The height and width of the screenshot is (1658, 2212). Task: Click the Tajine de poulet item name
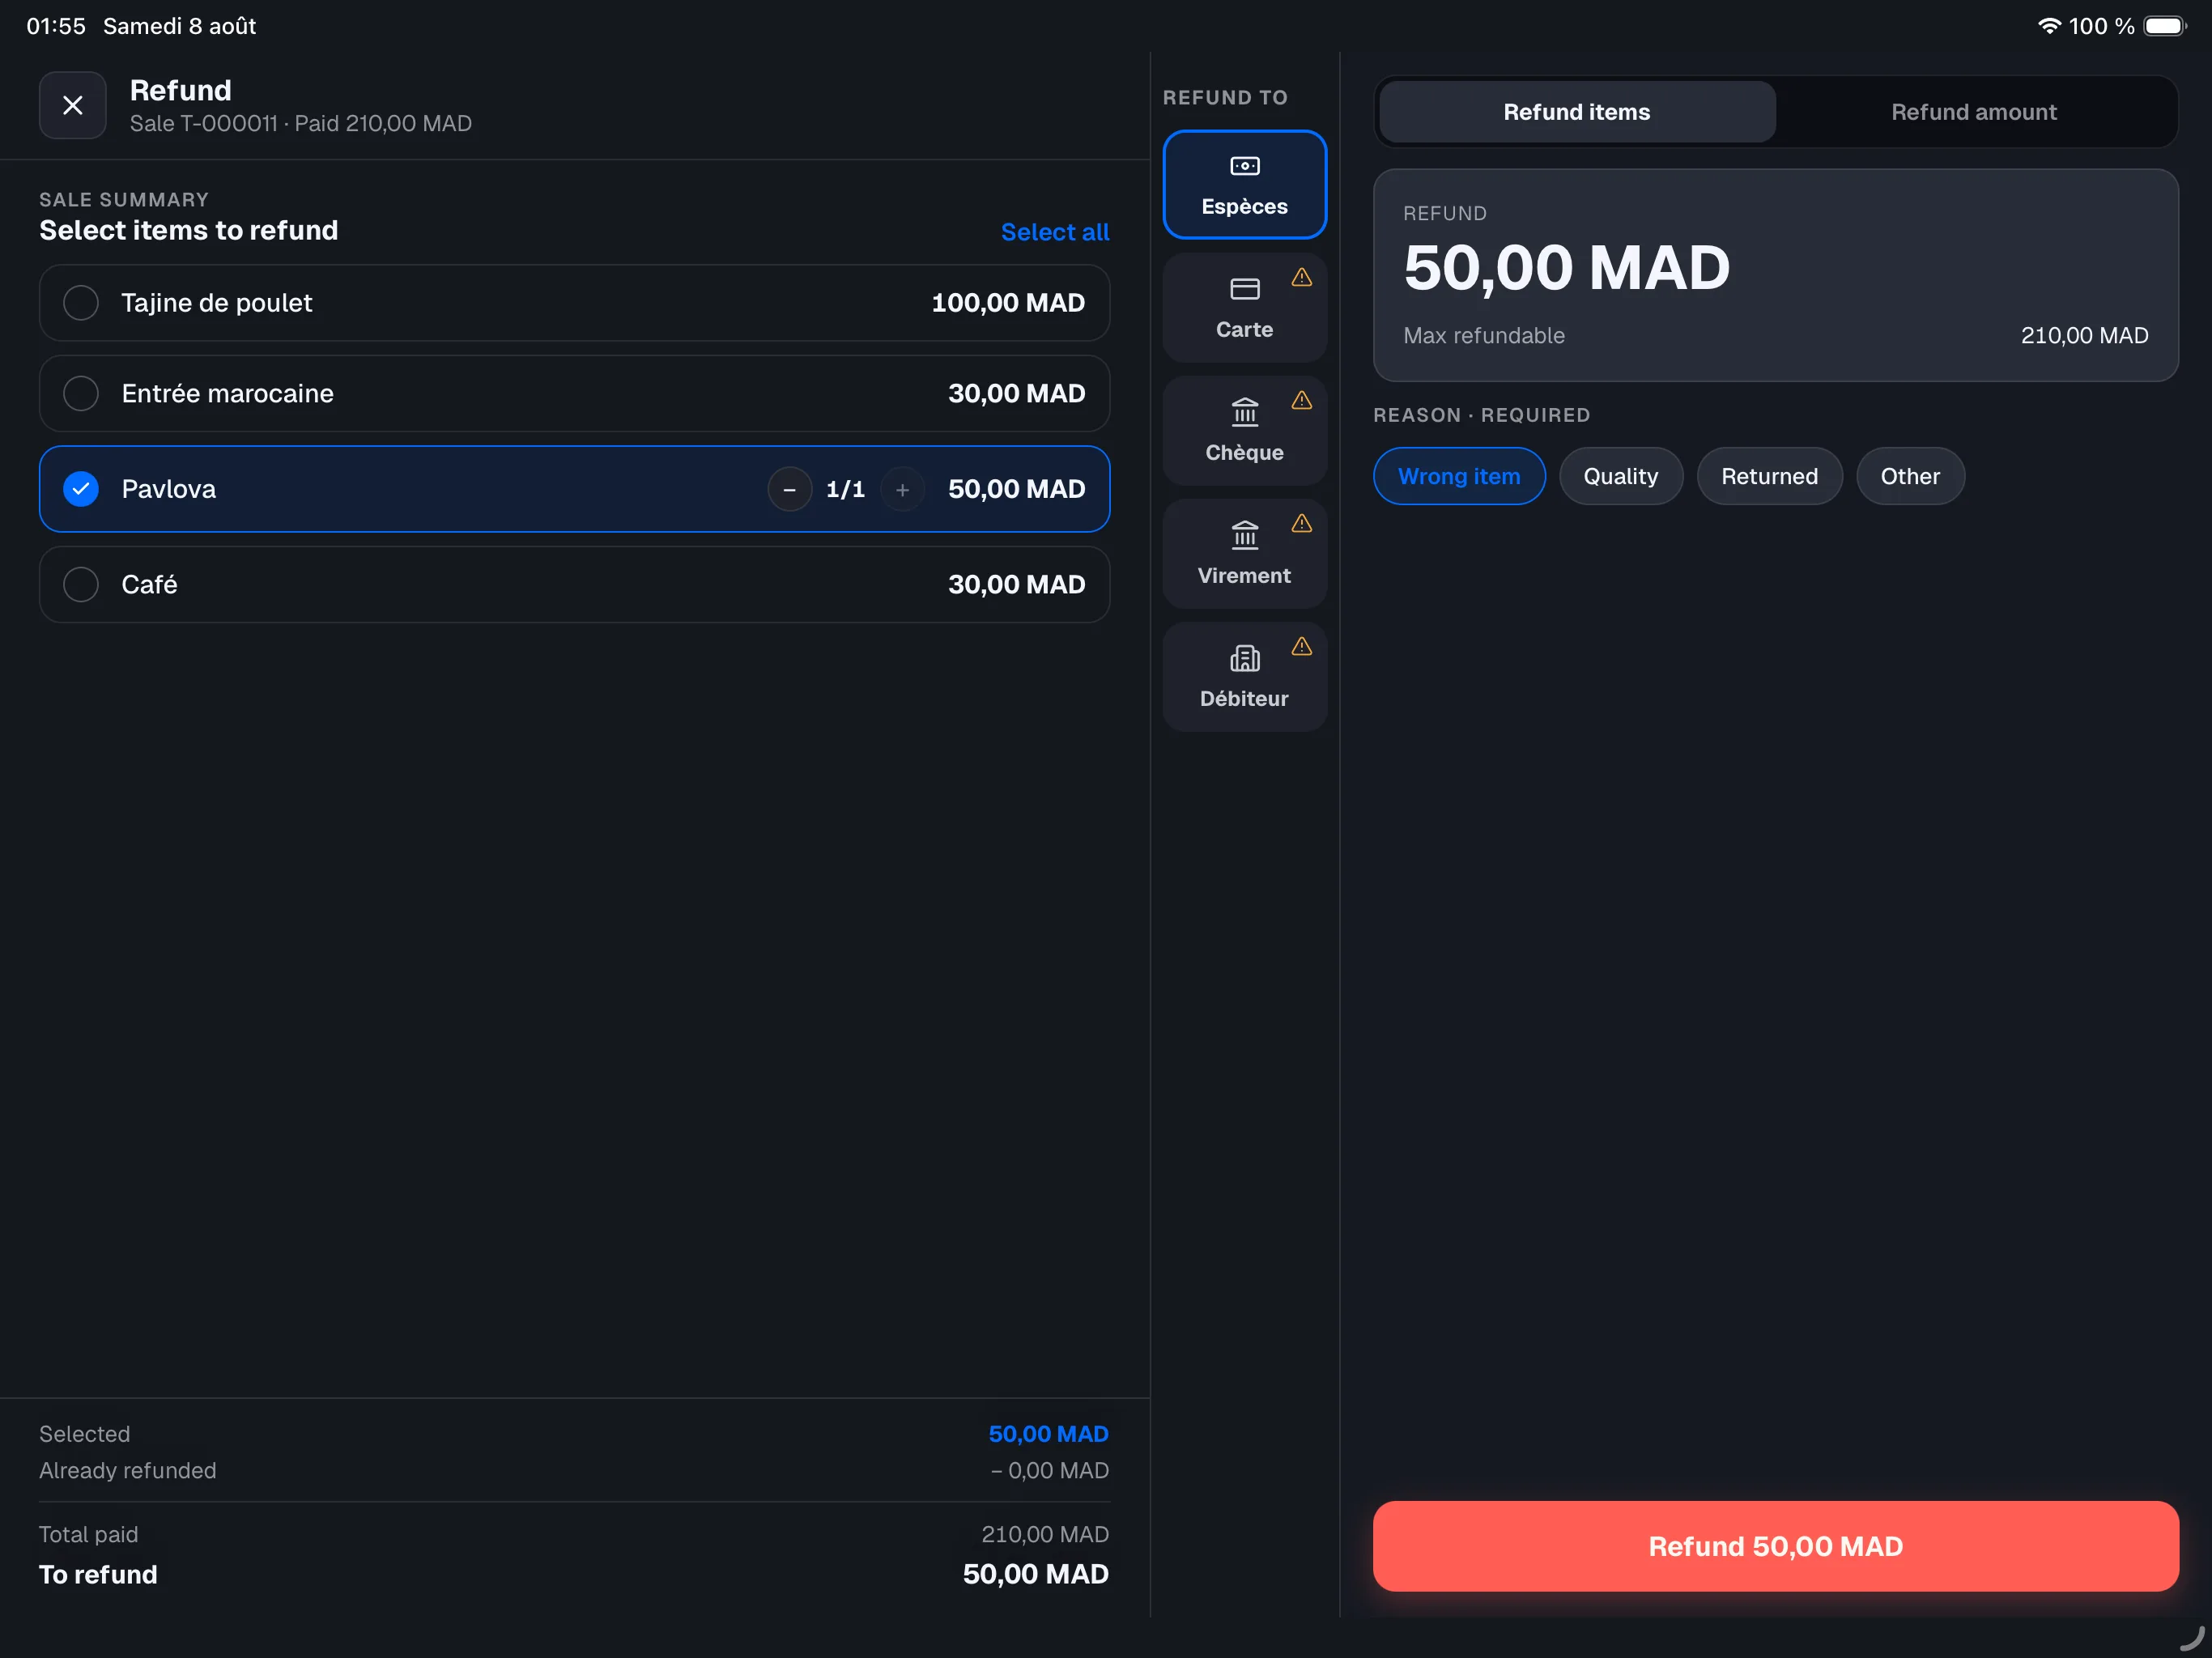tap(216, 303)
